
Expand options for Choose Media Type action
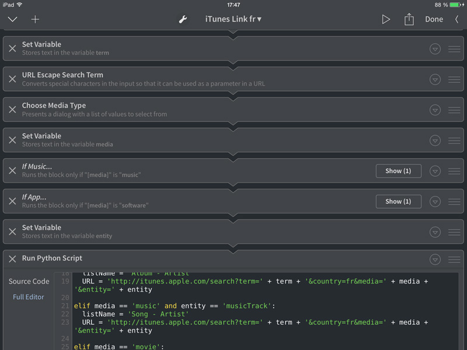tap(435, 110)
